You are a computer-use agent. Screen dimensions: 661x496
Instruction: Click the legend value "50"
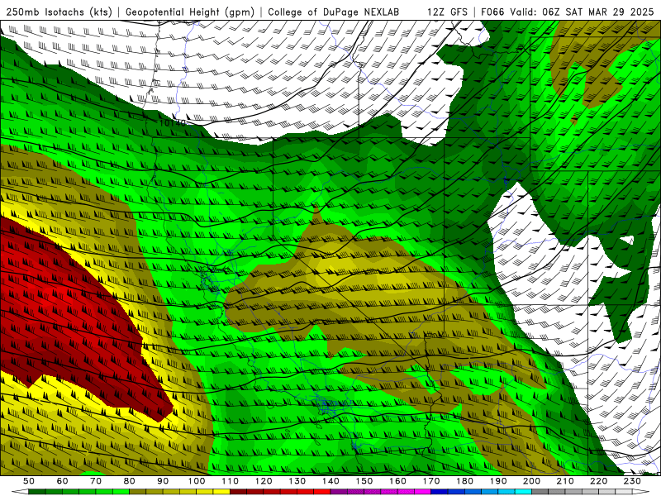[x=29, y=481]
